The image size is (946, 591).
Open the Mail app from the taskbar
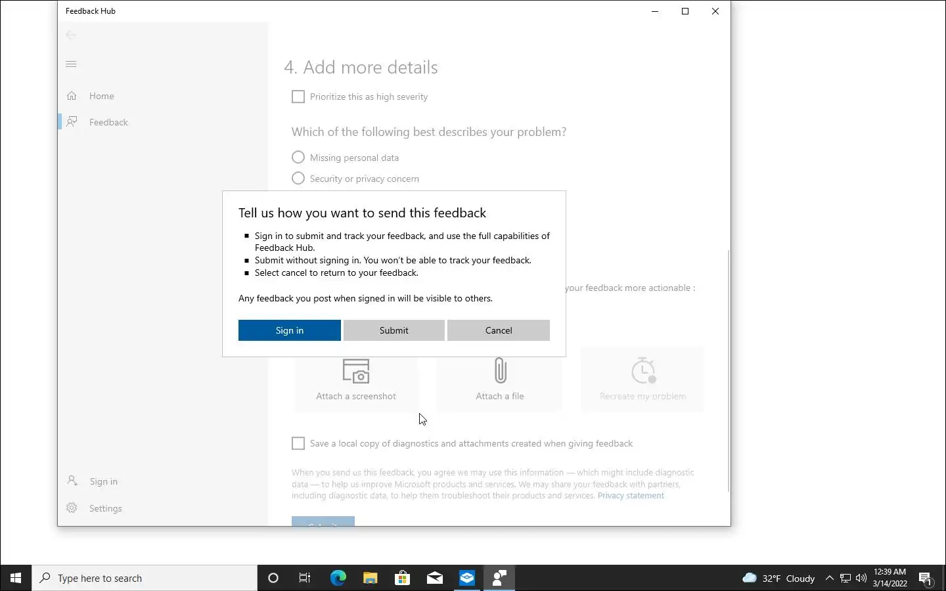(x=434, y=578)
